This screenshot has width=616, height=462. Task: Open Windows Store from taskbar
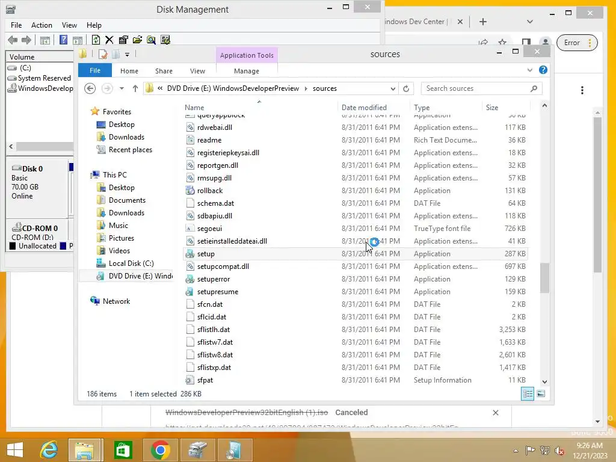click(123, 450)
